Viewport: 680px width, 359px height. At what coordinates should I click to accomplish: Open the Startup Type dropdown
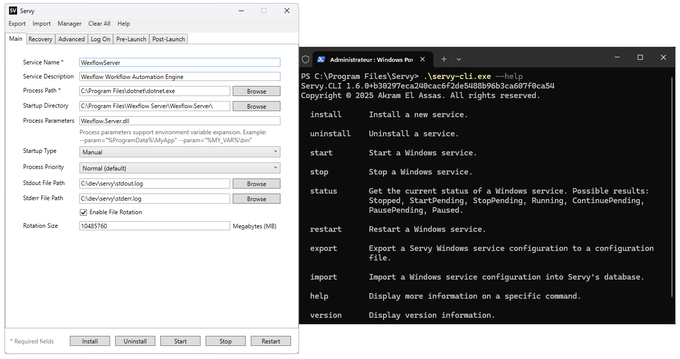(180, 152)
